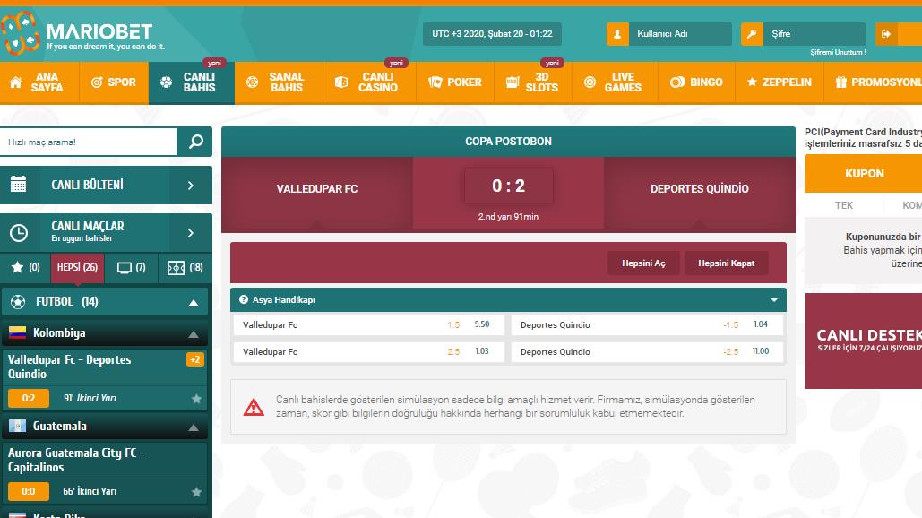Viewport: 922px width, 518px height.
Task: Favorite the Aurora Guatemala City match star
Action: (x=196, y=491)
